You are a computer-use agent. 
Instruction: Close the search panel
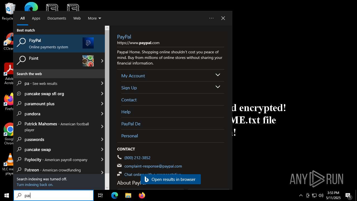pos(223,18)
